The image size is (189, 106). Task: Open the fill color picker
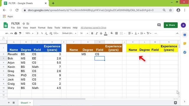[x=112, y=33]
